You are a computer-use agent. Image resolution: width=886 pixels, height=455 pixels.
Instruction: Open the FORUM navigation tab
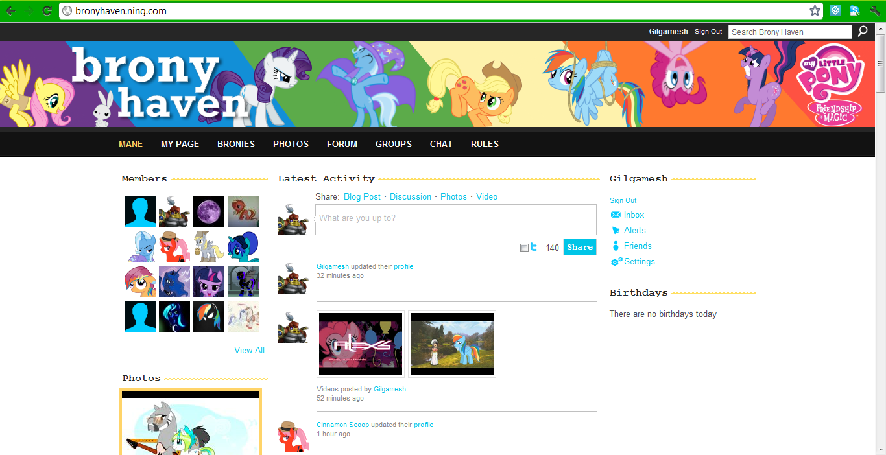[x=342, y=144]
